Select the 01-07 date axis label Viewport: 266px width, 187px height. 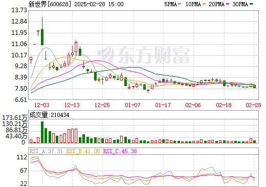point(132,105)
